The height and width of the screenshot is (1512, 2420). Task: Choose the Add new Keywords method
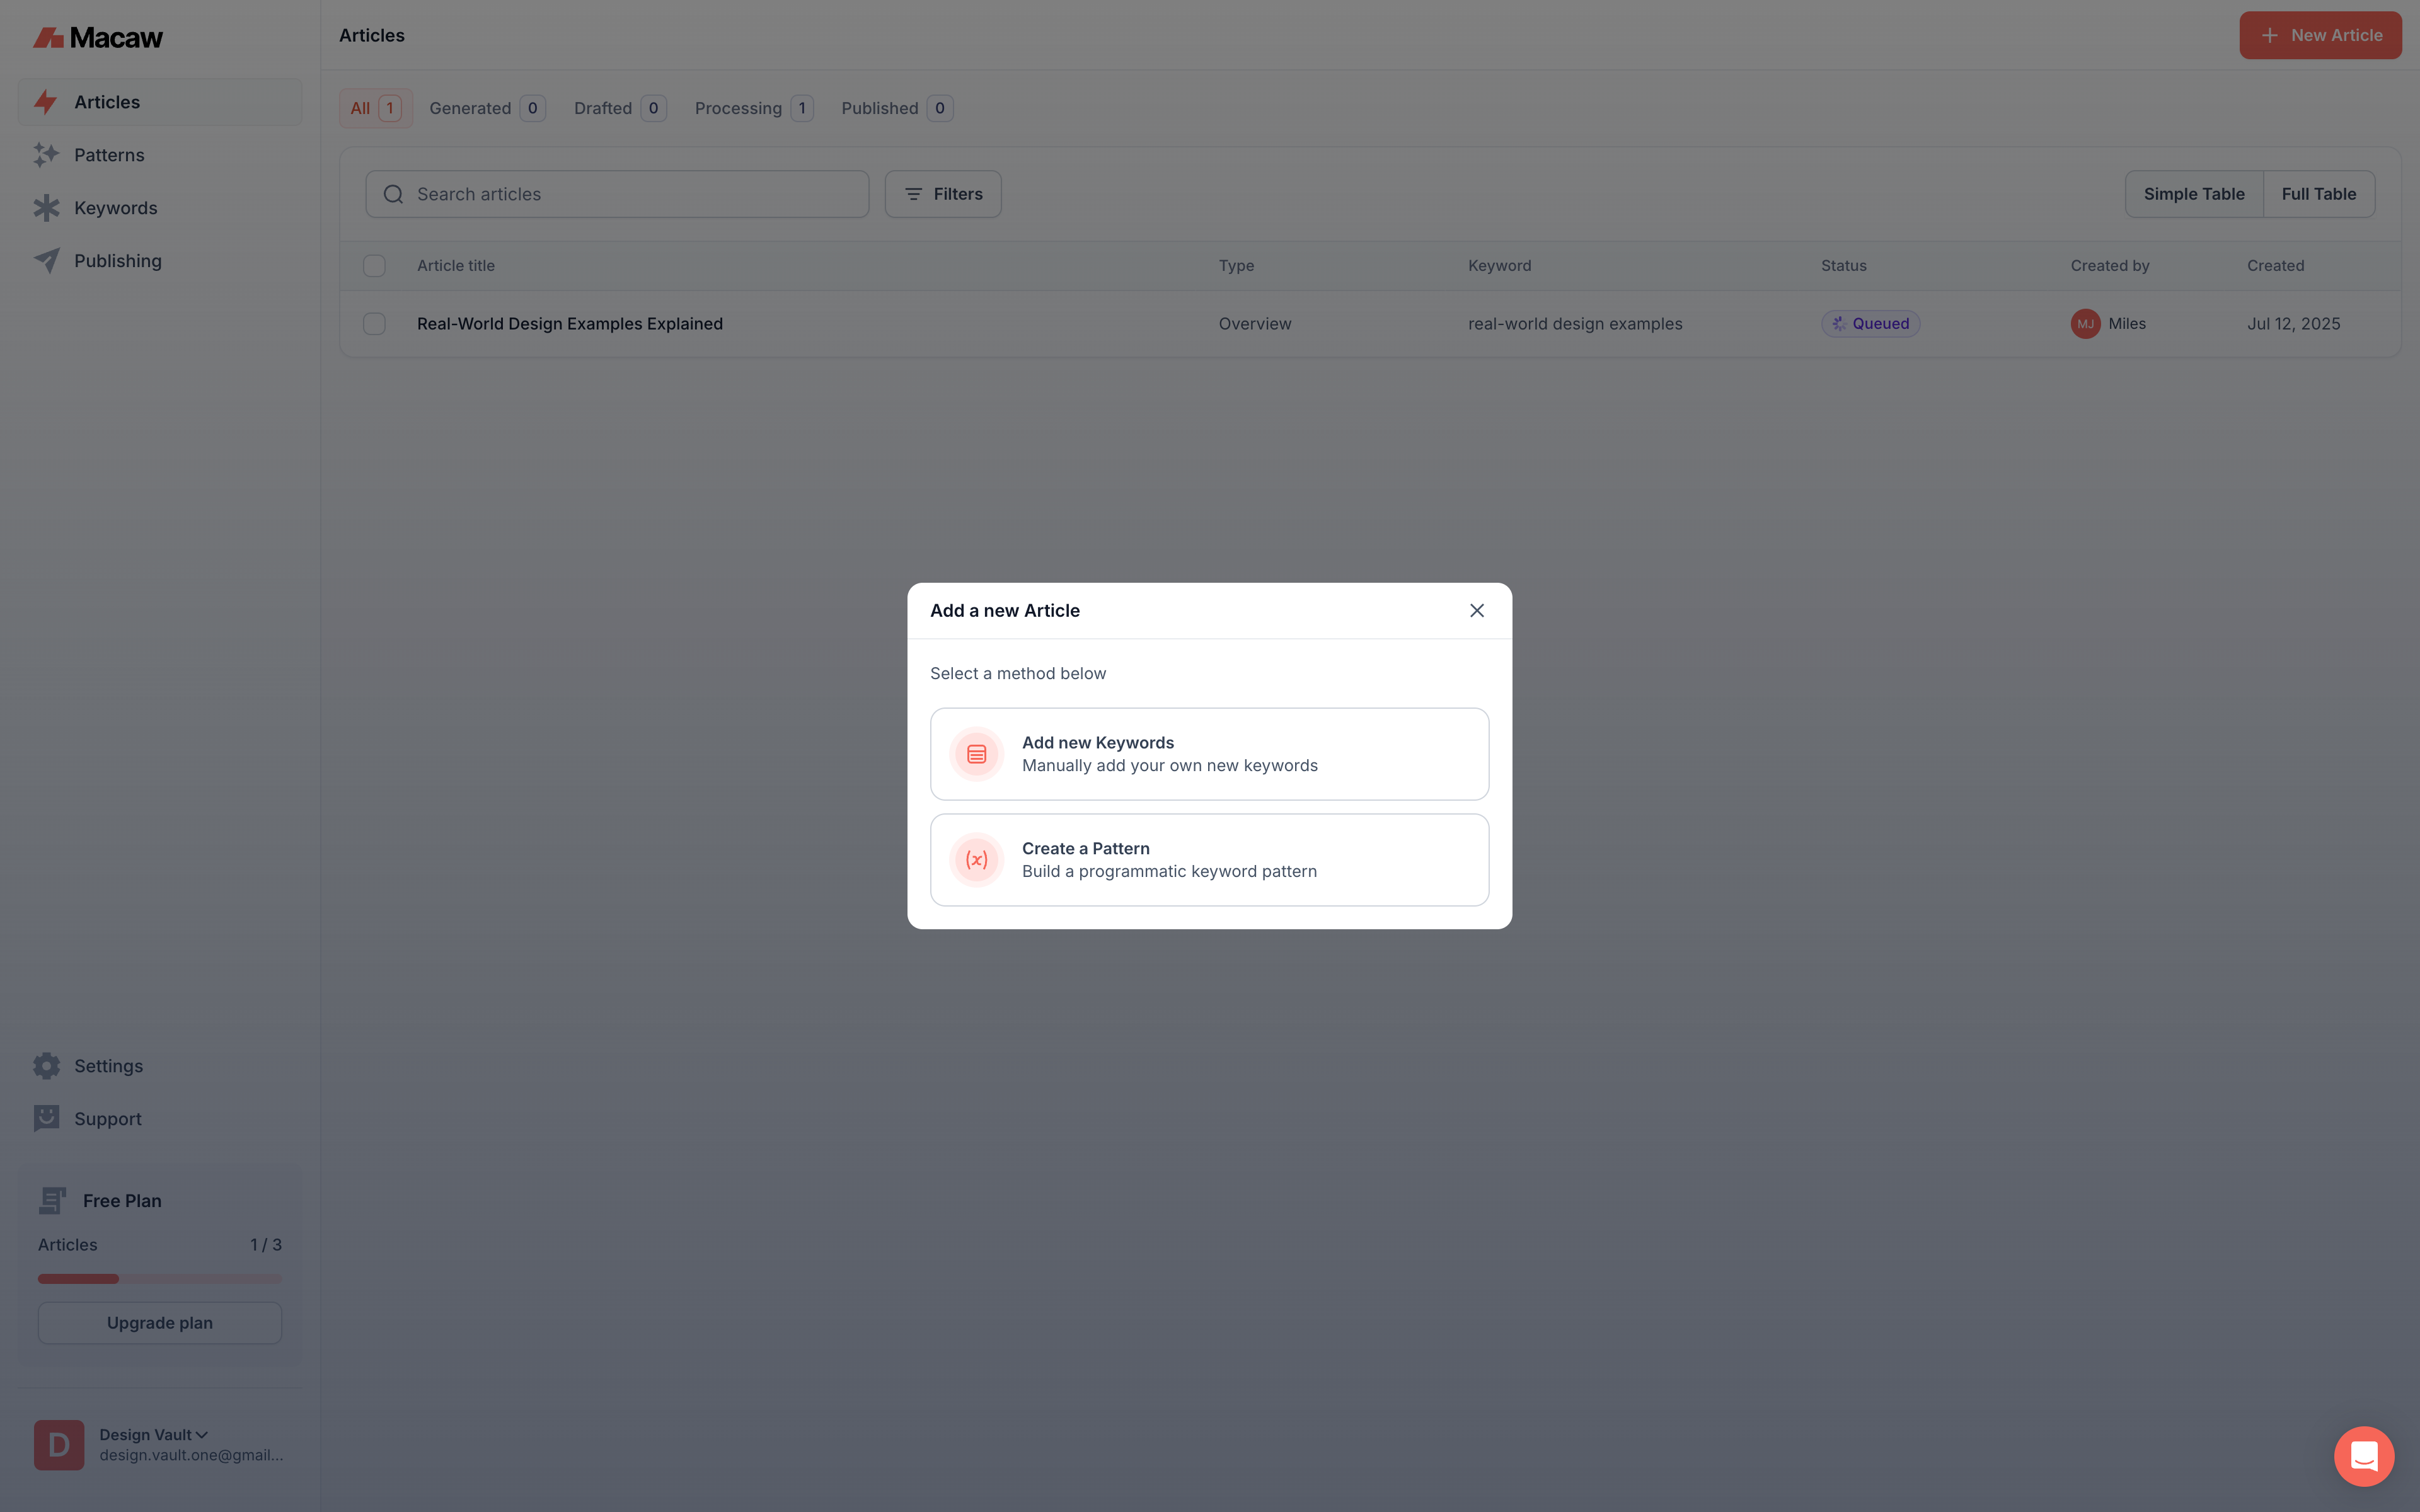(1209, 754)
